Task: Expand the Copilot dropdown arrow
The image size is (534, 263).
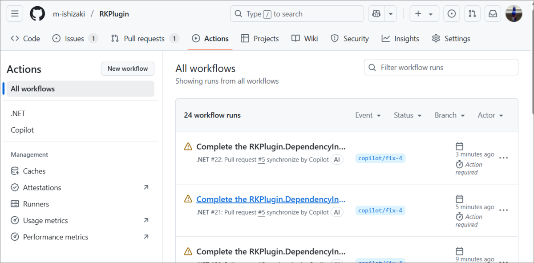Action: click(390, 14)
